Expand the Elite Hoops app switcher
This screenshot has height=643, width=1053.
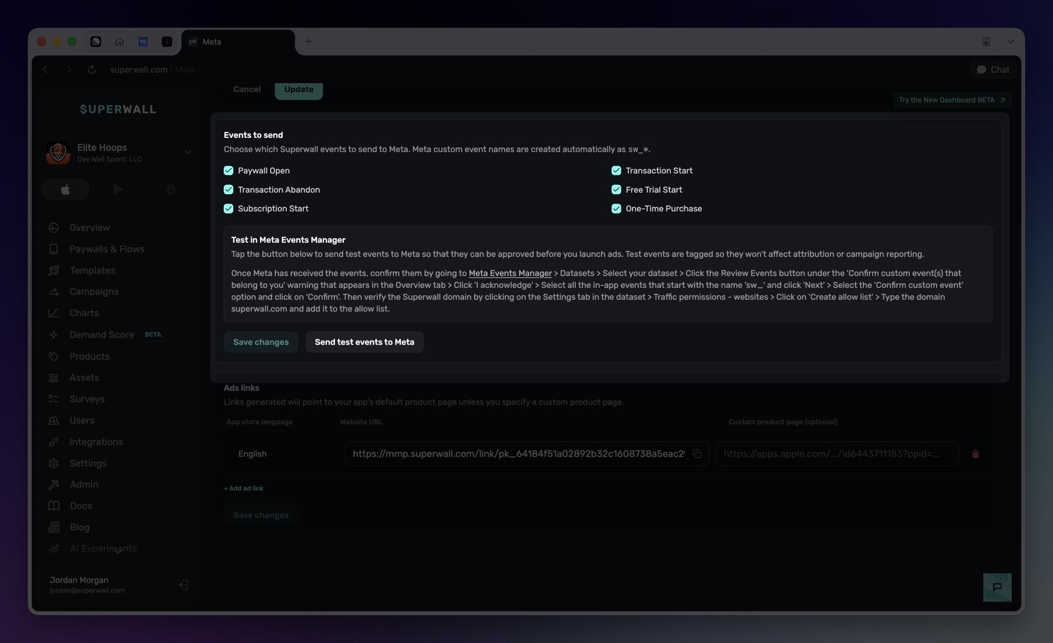tap(187, 153)
